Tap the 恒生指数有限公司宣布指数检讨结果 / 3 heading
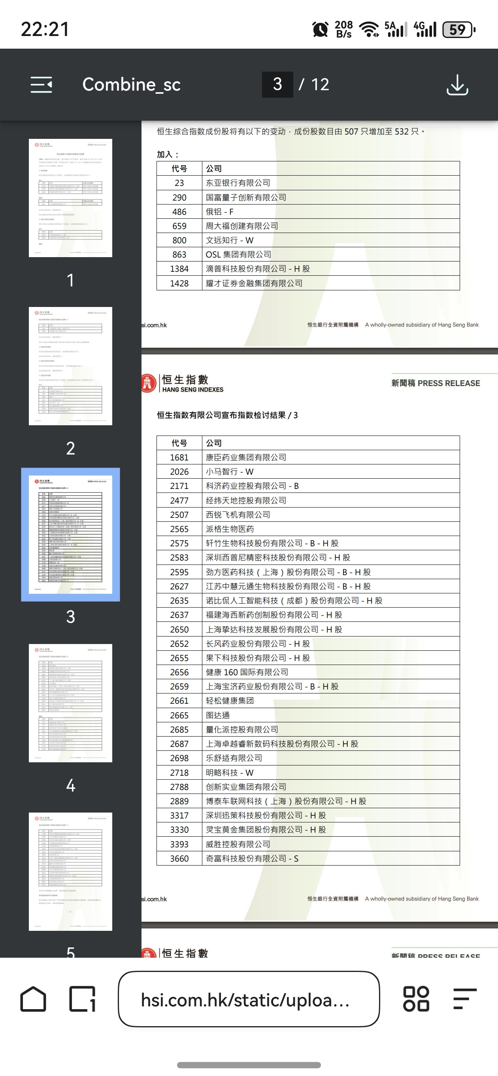Image resolution: width=498 pixels, height=1076 pixels. coord(228,415)
